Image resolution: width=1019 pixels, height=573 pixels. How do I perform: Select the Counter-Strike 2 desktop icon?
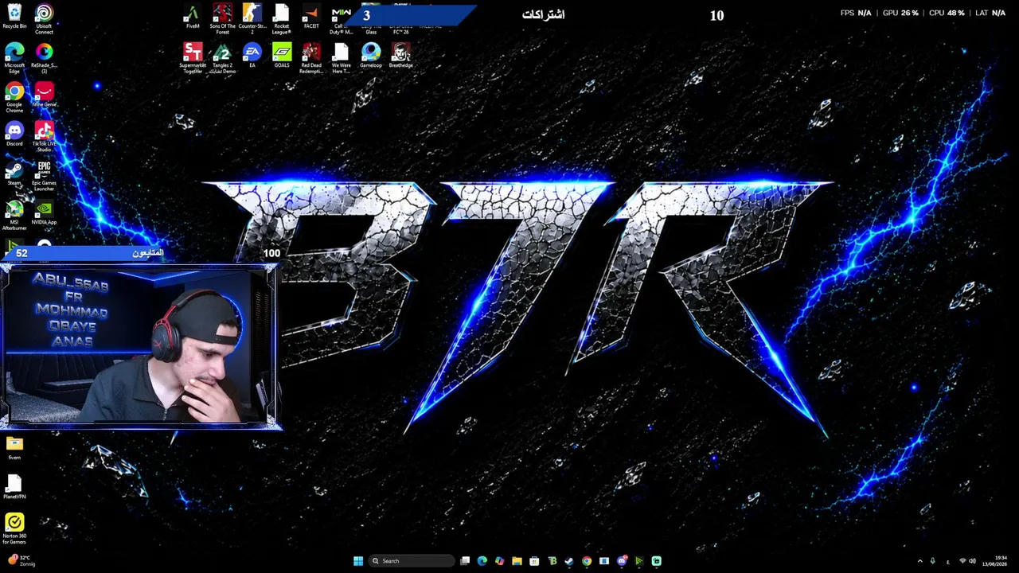coord(252,19)
